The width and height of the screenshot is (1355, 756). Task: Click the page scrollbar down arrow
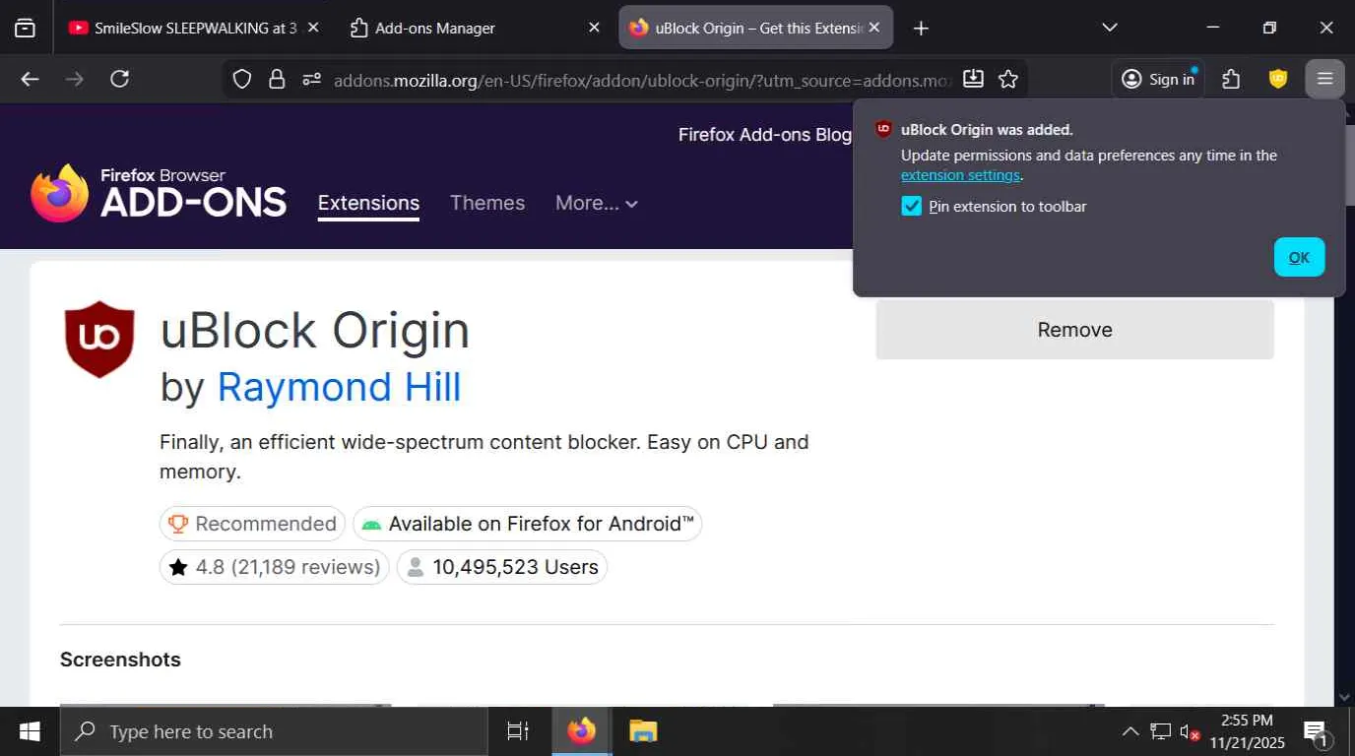click(x=1345, y=697)
